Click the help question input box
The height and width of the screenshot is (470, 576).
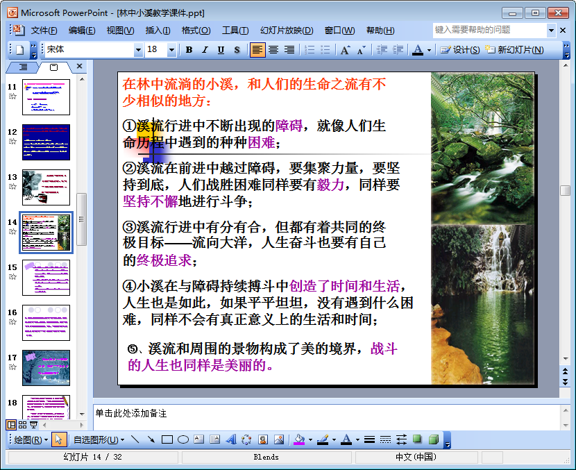pos(489,30)
